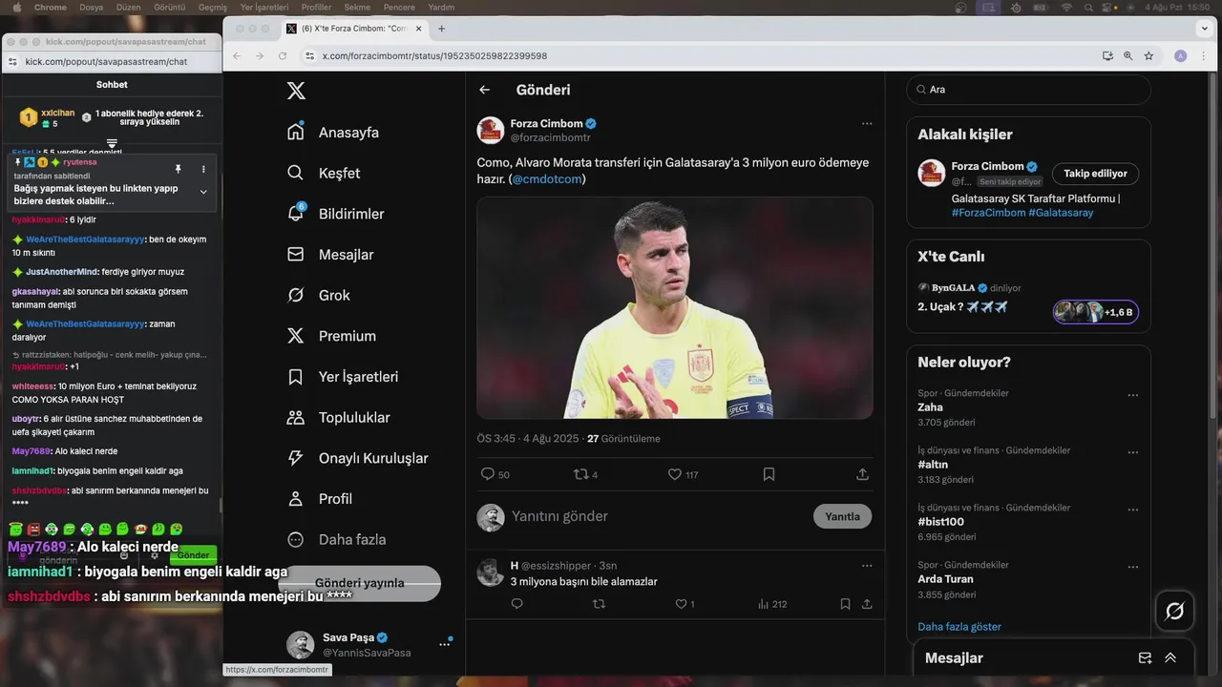Viewport: 1222px width, 687px height.
Task: Open Alvaro Morata photo
Action: tap(675, 307)
